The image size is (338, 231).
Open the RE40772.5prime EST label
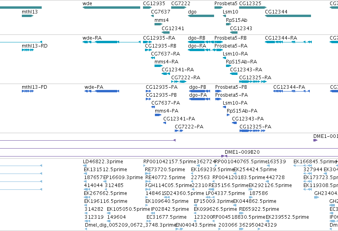(x=165, y=178)
